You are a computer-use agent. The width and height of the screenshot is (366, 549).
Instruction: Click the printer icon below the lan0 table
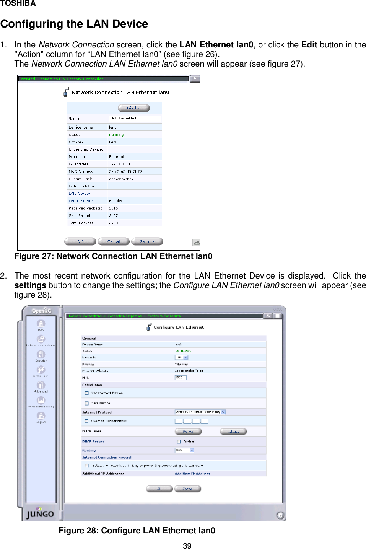(x=197, y=243)
